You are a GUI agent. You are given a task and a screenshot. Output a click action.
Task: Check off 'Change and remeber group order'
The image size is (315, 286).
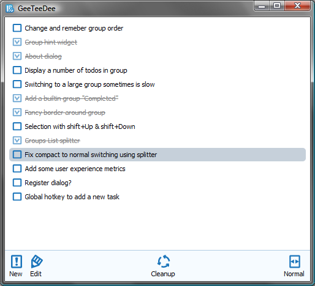[x=17, y=28]
